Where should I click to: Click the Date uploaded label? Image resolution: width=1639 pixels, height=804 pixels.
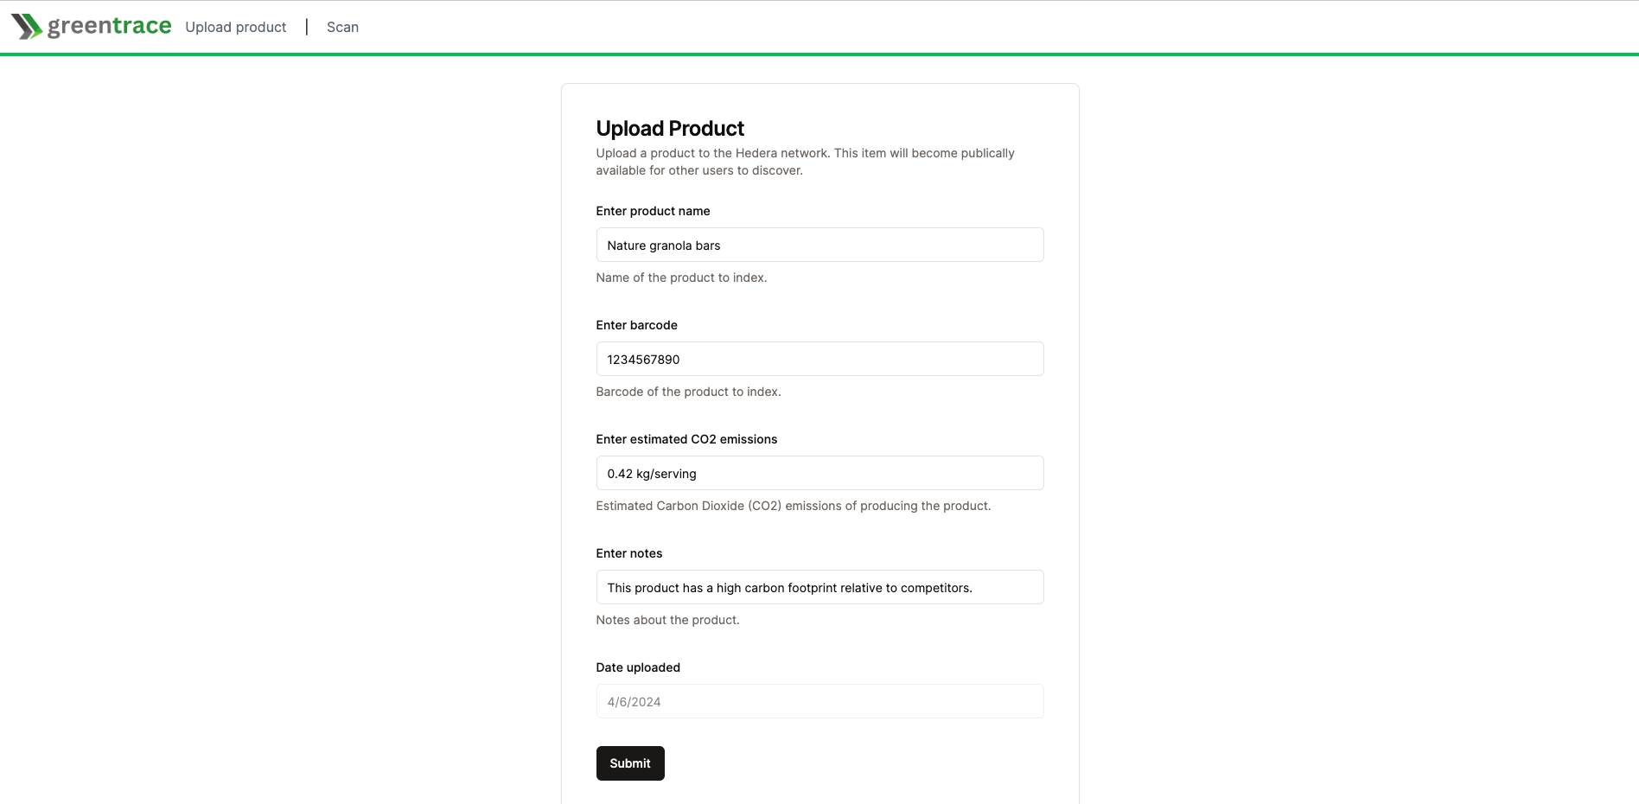638,667
